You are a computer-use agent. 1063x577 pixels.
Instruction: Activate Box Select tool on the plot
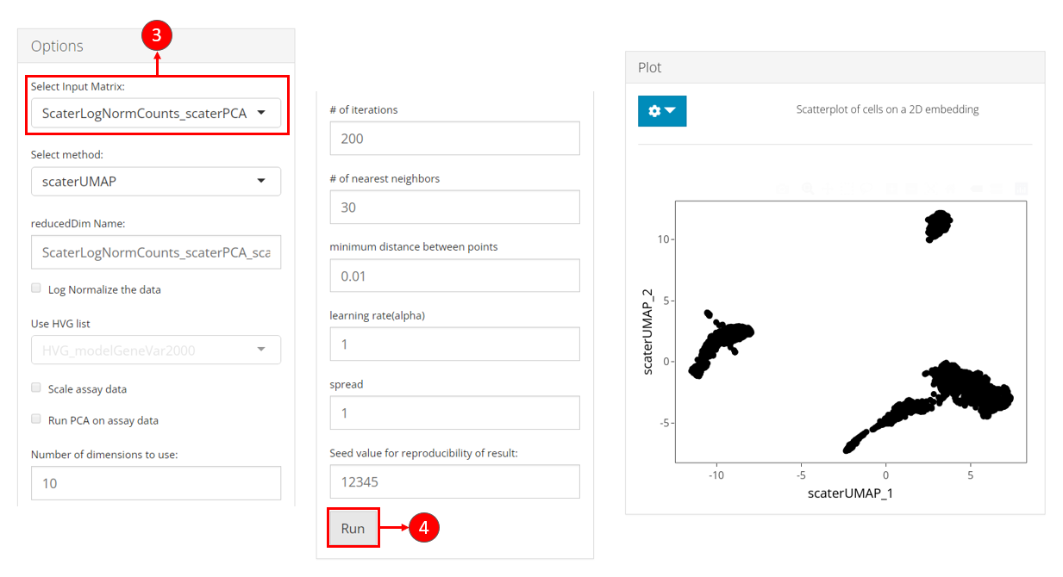(x=847, y=189)
